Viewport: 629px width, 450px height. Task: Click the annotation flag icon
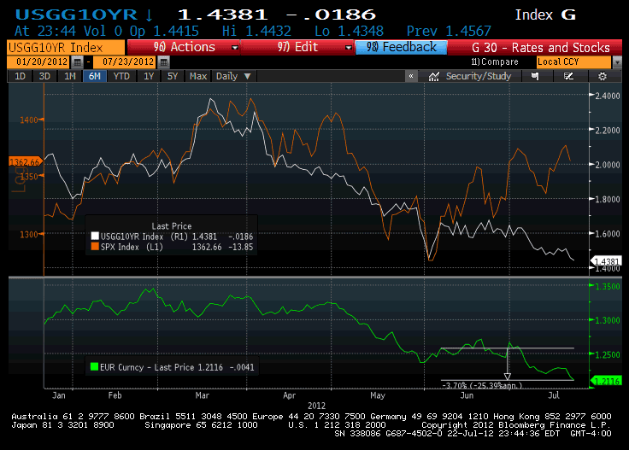(x=535, y=76)
